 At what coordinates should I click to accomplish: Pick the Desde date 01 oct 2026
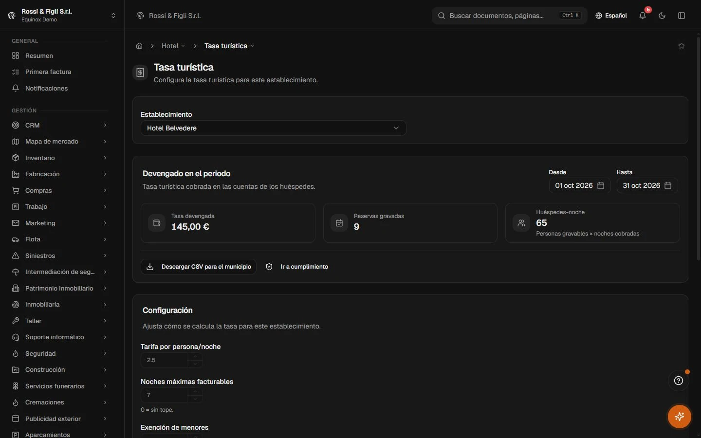point(580,185)
